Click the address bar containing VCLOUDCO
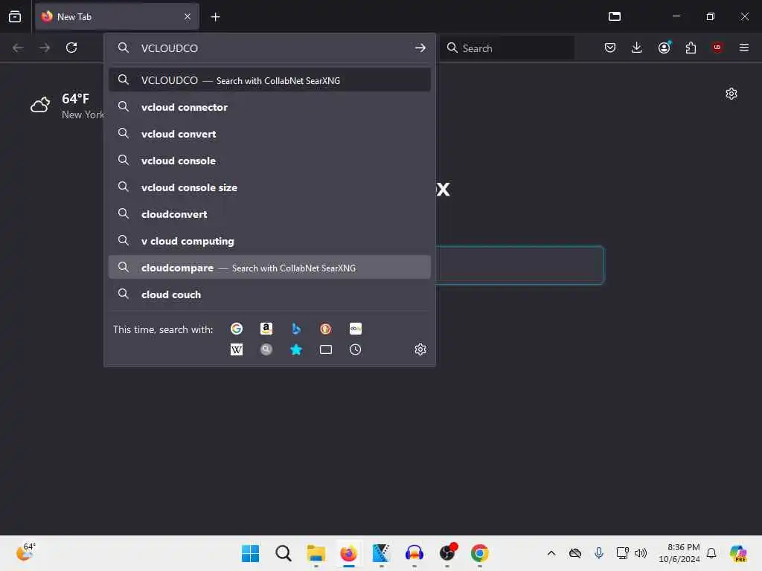The image size is (762, 571). coord(269,48)
